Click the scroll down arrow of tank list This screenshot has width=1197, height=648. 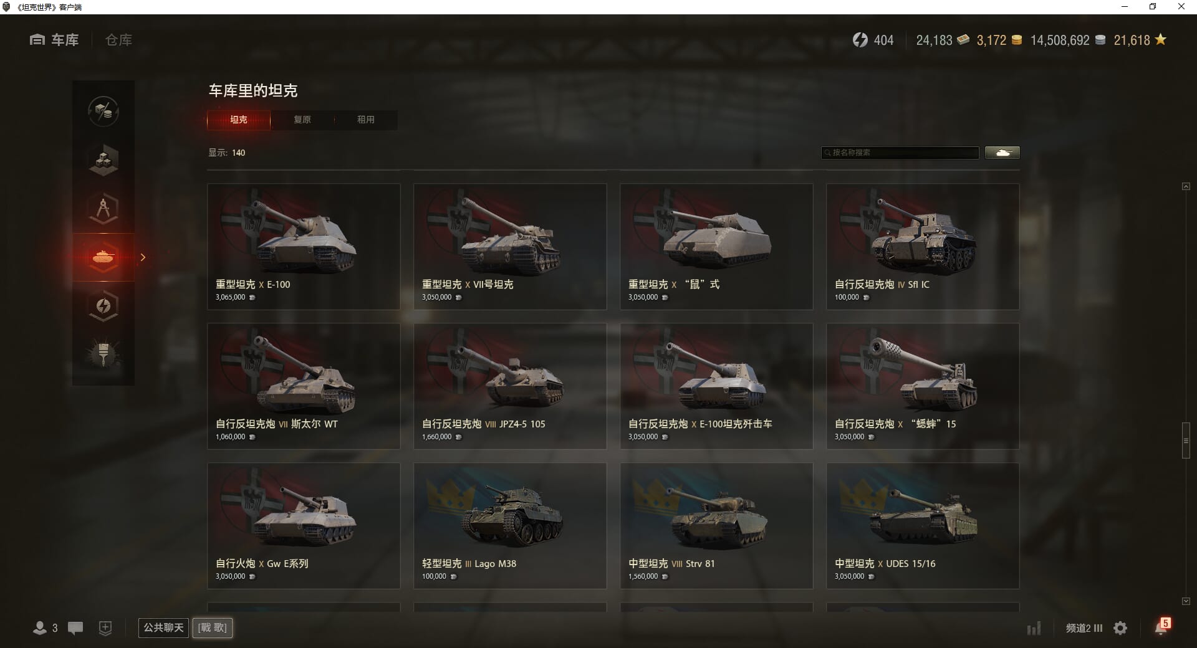pos(1186,601)
